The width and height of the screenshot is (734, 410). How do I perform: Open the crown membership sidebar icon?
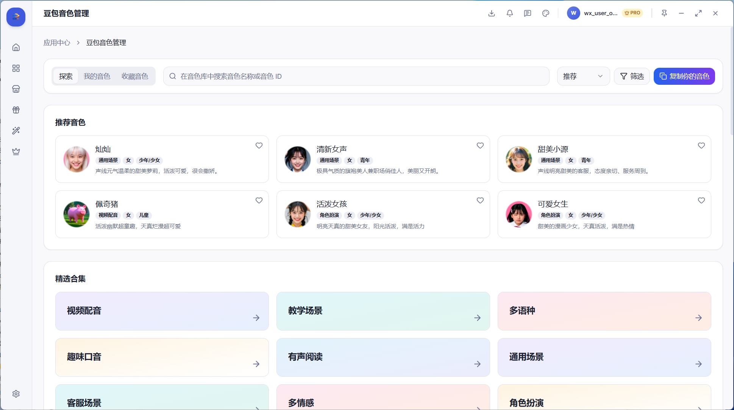click(x=16, y=151)
